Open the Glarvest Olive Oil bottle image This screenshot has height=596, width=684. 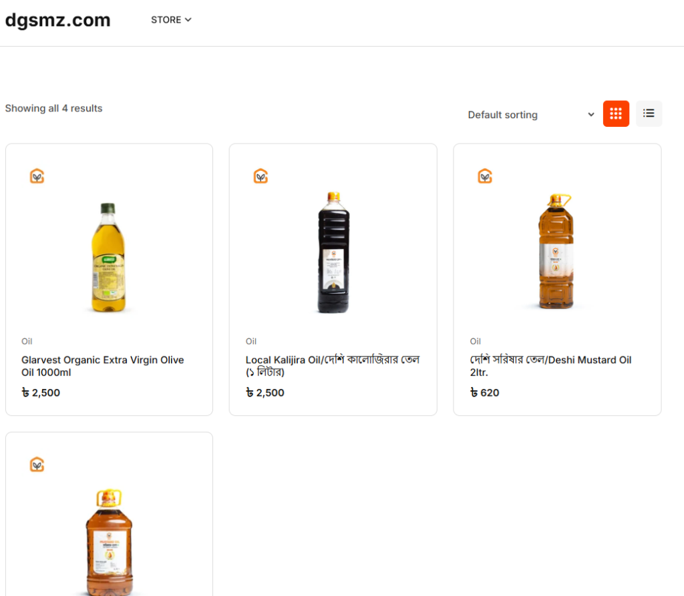(x=109, y=257)
